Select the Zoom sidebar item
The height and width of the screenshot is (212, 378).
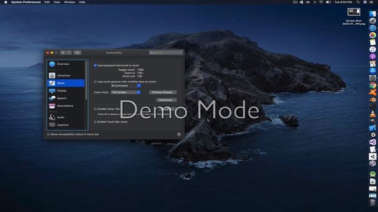click(66, 83)
